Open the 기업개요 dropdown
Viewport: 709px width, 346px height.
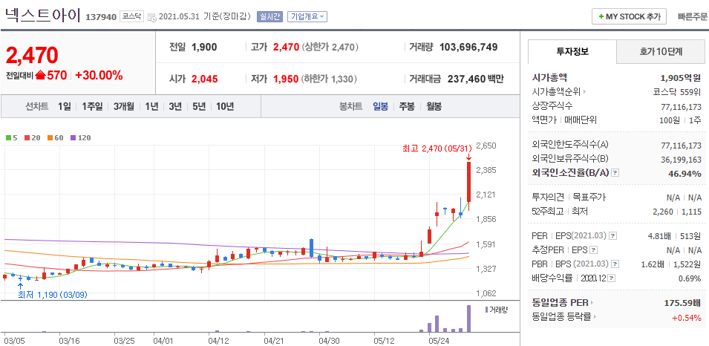point(307,17)
